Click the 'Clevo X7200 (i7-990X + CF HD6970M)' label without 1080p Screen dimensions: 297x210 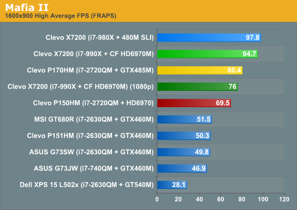94,54
